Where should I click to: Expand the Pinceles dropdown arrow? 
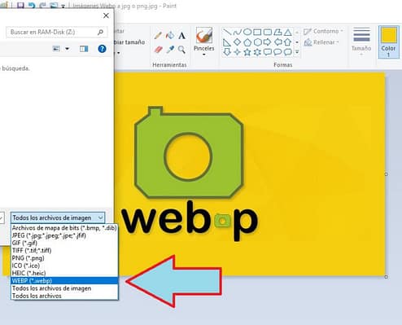point(204,55)
